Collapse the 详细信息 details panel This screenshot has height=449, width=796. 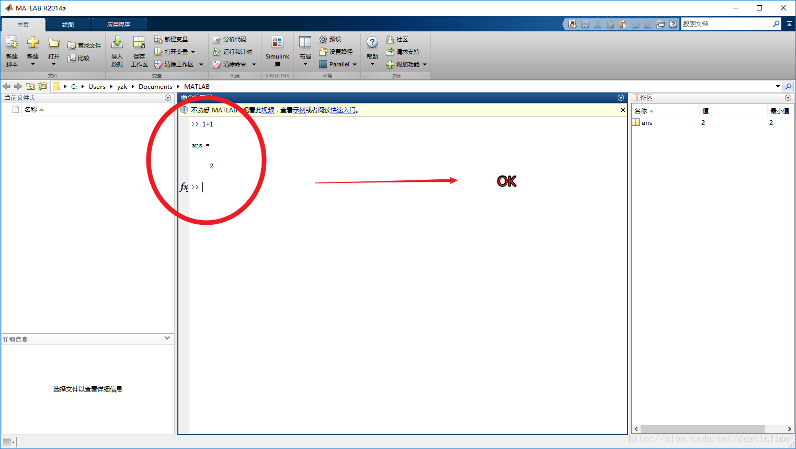[x=167, y=338]
